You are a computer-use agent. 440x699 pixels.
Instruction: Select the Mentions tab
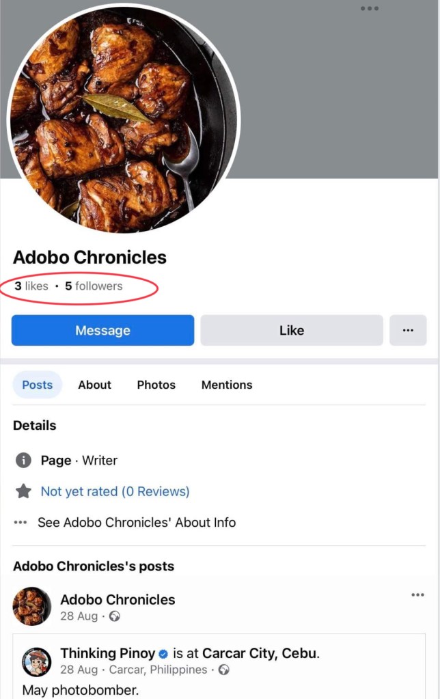click(x=227, y=385)
